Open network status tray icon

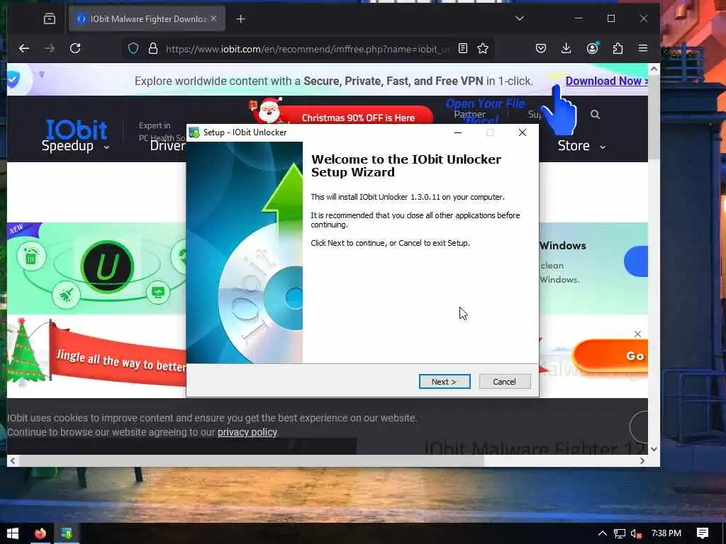620,533
